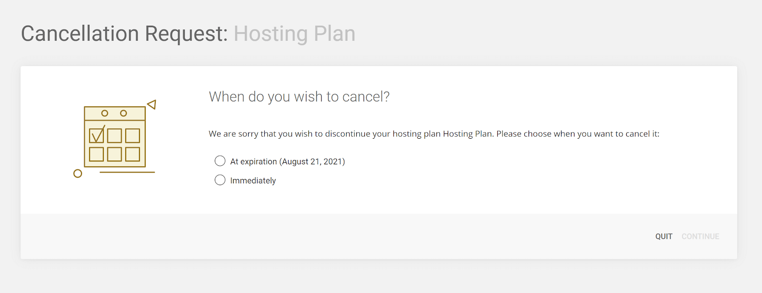Screen dimensions: 762x293
Task: Click the 'Cancellation Request:' page title
Action: pos(124,34)
